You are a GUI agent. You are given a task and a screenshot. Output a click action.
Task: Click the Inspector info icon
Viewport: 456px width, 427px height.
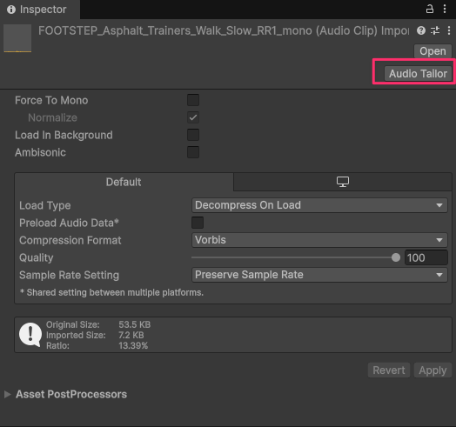[11, 10]
